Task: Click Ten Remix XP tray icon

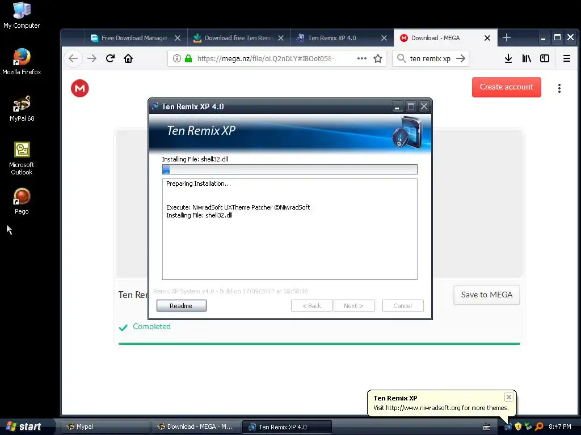Action: [508, 427]
